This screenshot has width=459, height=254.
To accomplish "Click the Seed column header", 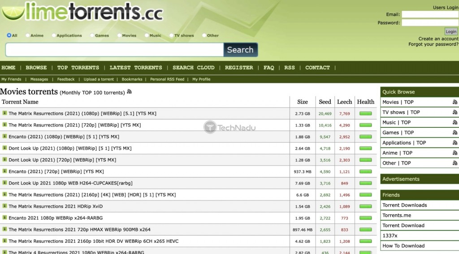I will (325, 102).
